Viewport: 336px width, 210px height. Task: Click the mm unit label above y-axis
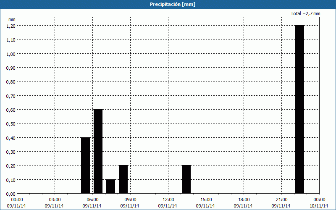coord(12,19)
